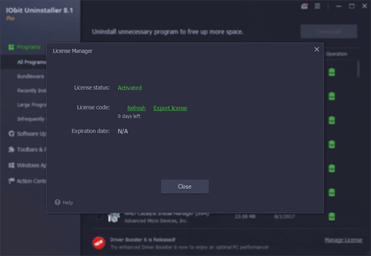Select the All Programs category
This screenshot has width=371, height=256.
pyautogui.click(x=32, y=62)
